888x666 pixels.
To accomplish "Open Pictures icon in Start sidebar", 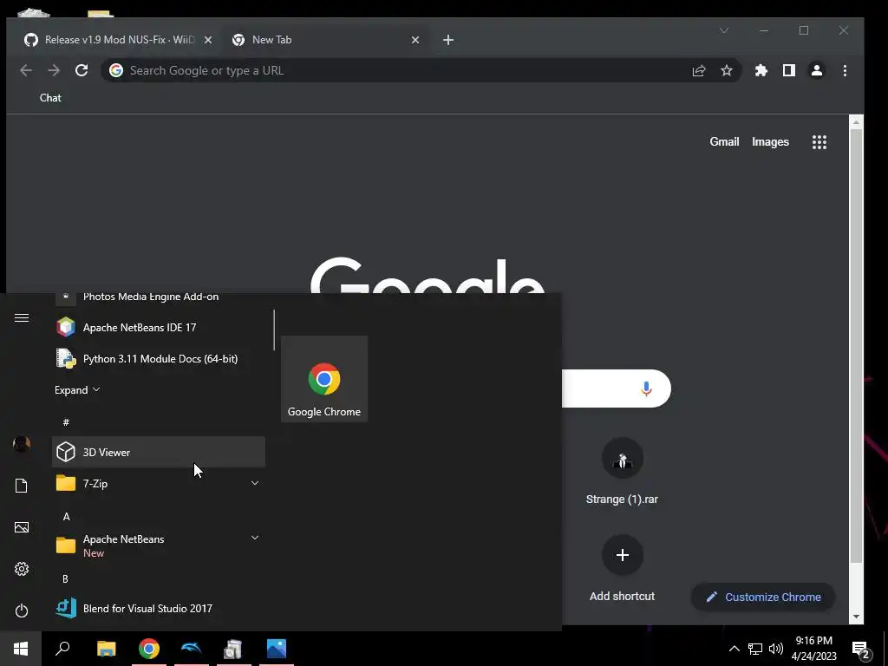I will (22, 527).
